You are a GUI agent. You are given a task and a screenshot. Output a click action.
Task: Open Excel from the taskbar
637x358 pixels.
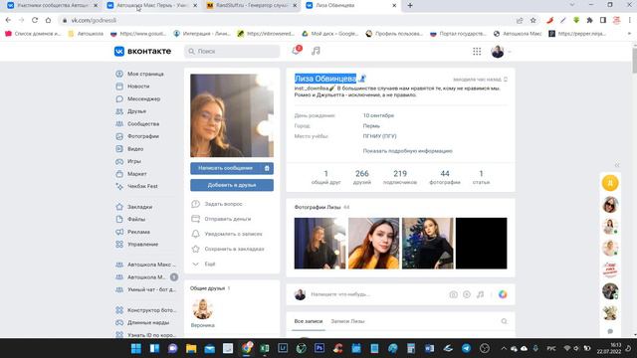pyautogui.click(x=265, y=348)
